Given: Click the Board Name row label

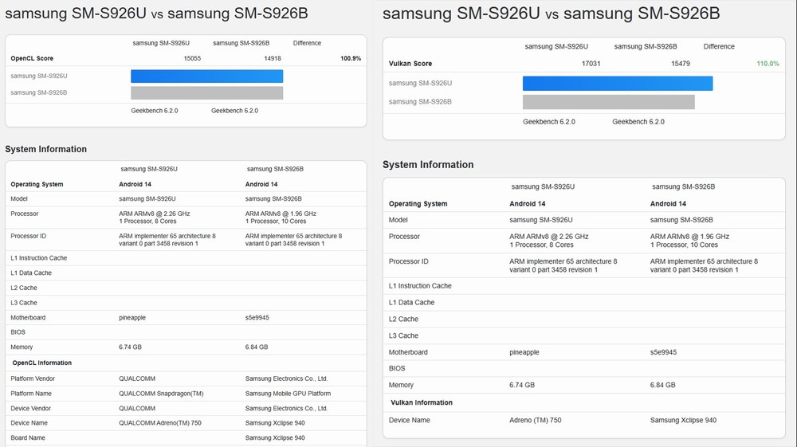Looking at the screenshot, I should 28,437.
